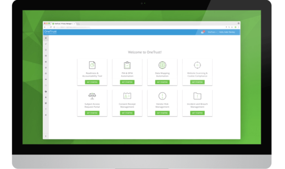
Task: Click the Data Mapping Automation label
Action: pos(162,74)
